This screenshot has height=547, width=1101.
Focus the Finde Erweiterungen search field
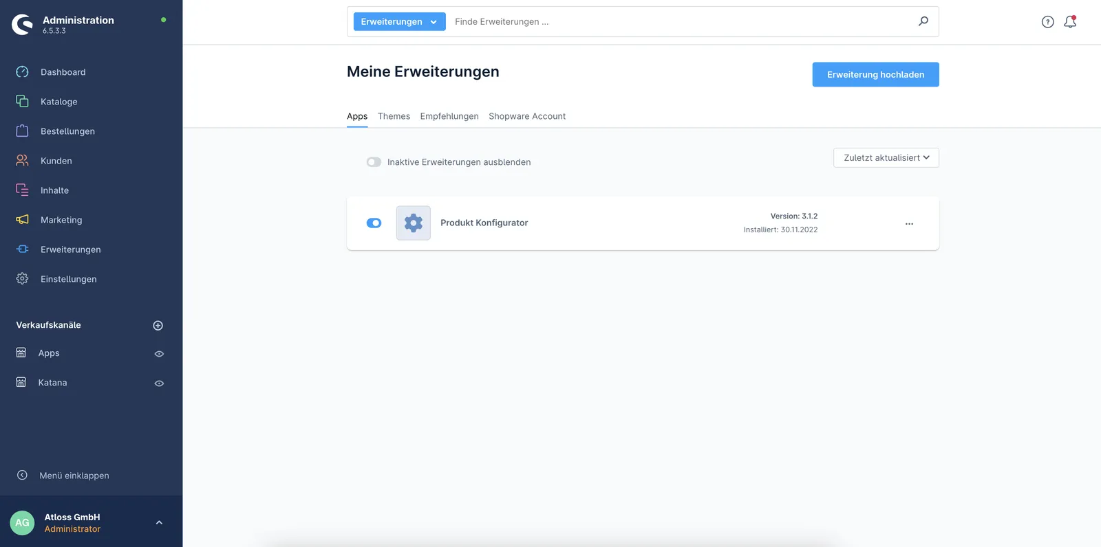coord(681,22)
